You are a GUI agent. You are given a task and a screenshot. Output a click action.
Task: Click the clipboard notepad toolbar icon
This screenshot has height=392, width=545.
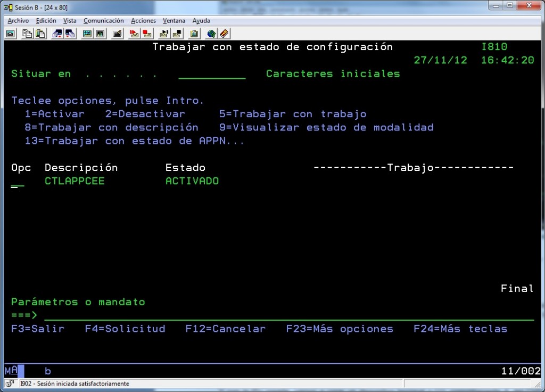[194, 34]
